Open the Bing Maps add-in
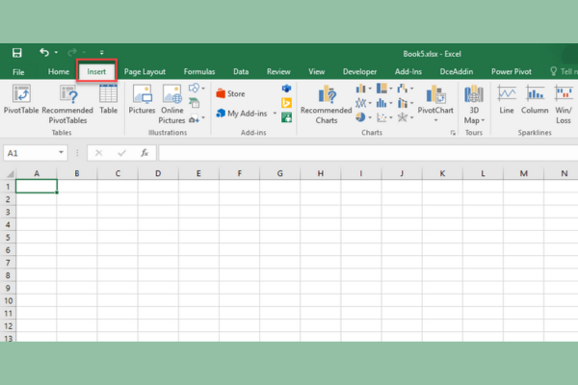 (x=286, y=103)
